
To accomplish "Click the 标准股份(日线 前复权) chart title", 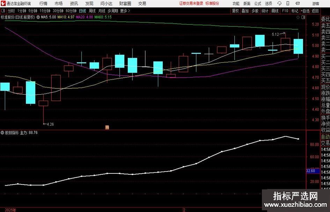I will click(18, 17).
